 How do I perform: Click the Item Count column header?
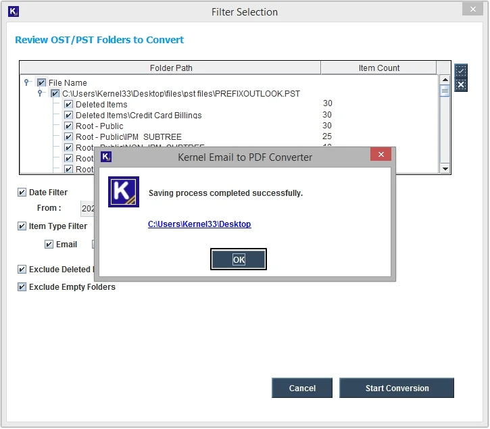(378, 68)
